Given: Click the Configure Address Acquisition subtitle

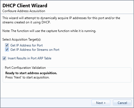Looking at the screenshot, I should pos(24,11).
